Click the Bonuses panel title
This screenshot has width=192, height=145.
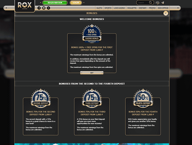pos(92,13)
